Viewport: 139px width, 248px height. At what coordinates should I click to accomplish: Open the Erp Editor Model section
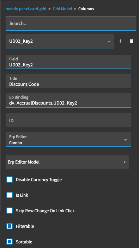(67, 162)
